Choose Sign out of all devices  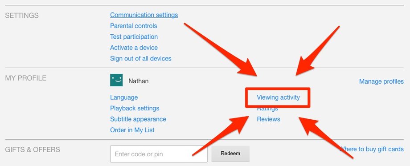coord(141,58)
